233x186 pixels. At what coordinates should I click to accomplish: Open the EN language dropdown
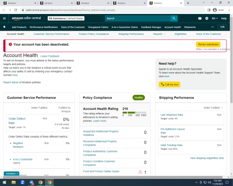pyautogui.click(x=215, y=18)
